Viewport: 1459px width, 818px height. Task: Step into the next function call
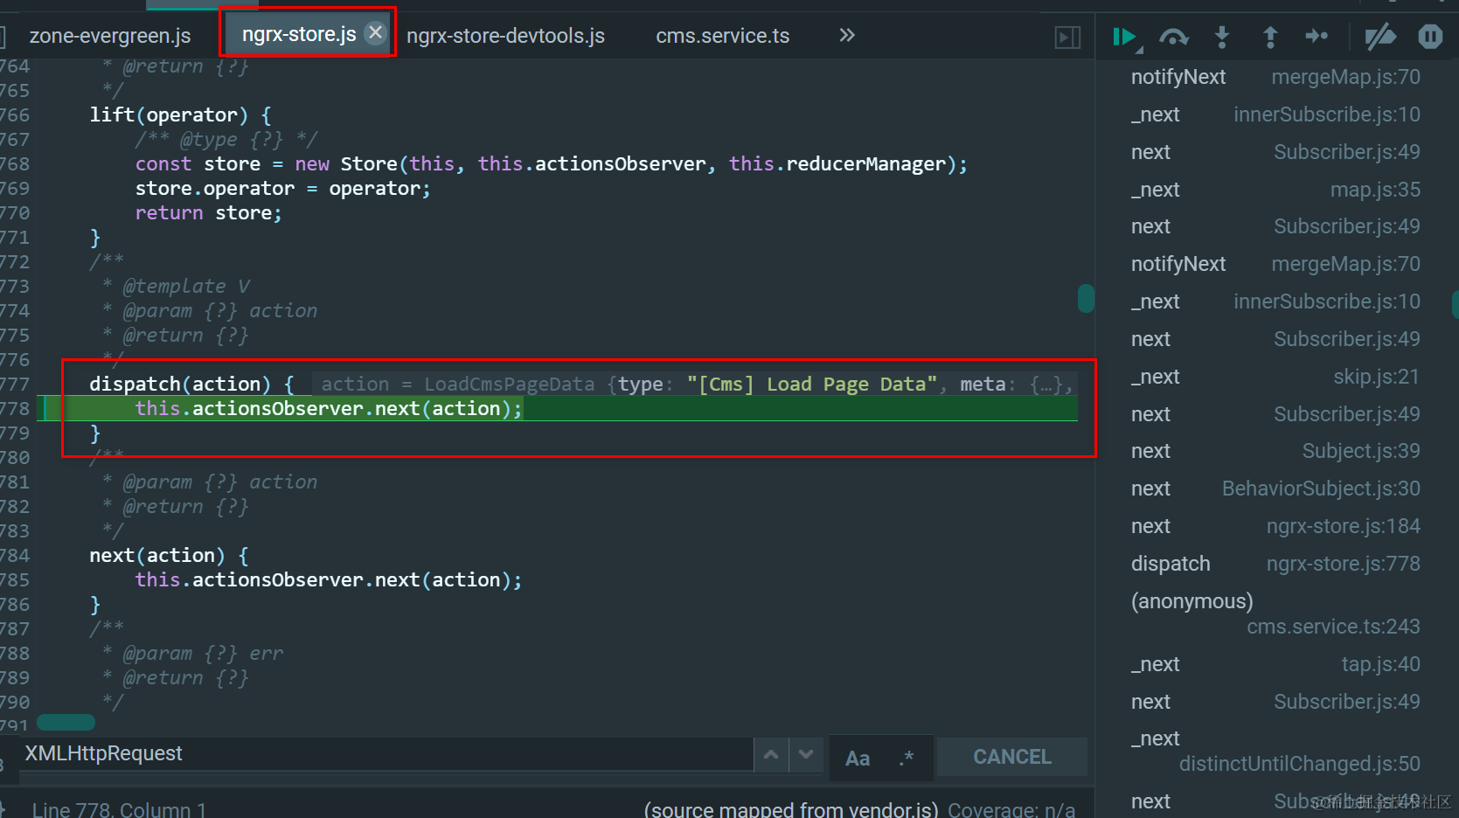point(1222,37)
